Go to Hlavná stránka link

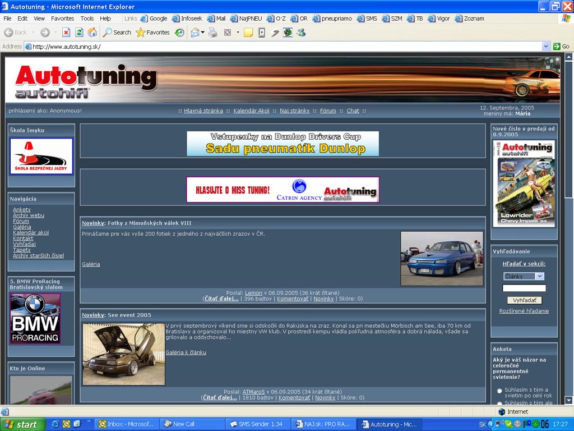pyautogui.click(x=203, y=111)
